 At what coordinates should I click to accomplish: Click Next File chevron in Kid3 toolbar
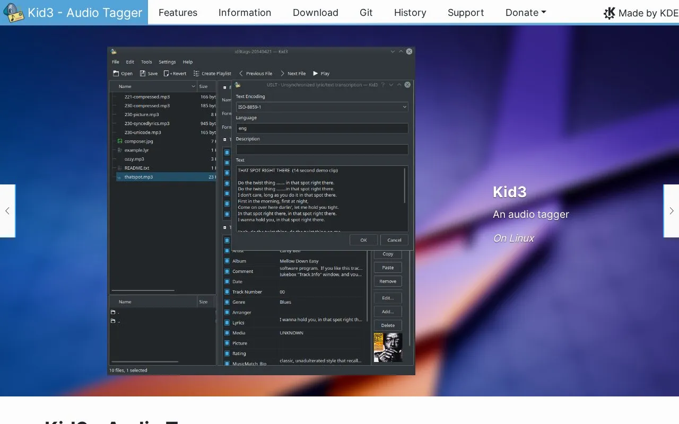coord(282,73)
